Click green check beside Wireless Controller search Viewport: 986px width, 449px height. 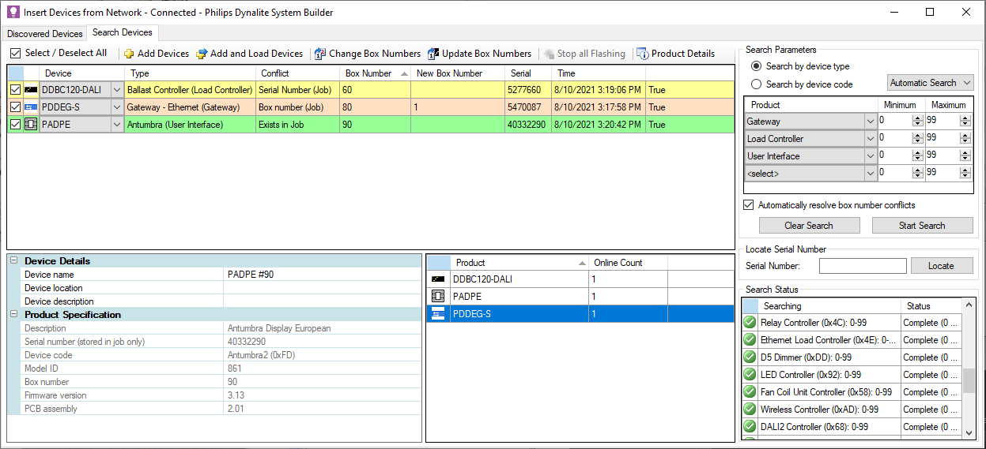(x=750, y=410)
